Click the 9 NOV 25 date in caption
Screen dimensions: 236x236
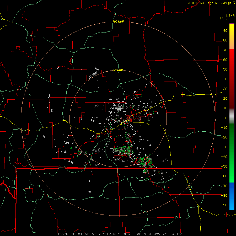pos(158,234)
